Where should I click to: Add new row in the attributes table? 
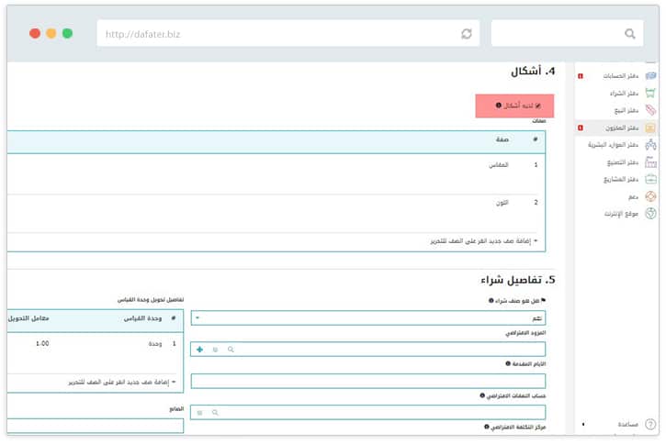point(483,240)
